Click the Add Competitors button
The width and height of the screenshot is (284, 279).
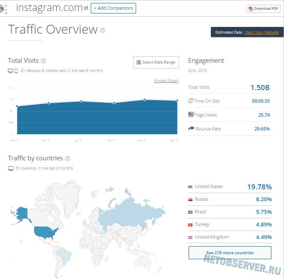tap(113, 8)
